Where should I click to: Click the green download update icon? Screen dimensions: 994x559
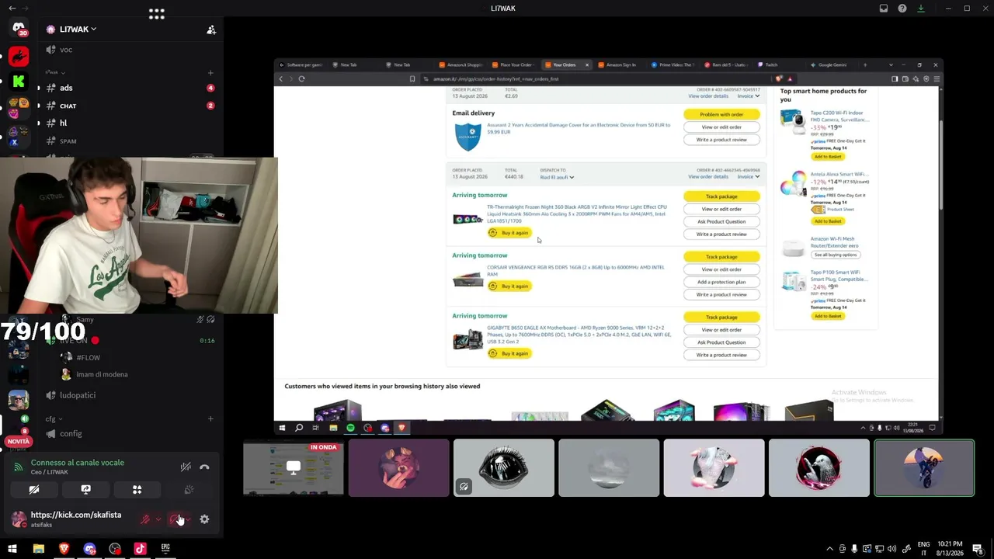921,9
